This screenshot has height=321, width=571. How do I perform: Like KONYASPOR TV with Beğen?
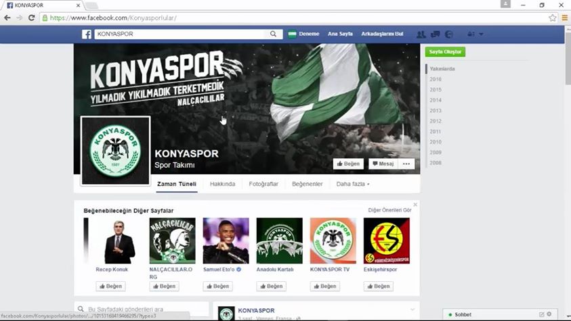(x=325, y=286)
